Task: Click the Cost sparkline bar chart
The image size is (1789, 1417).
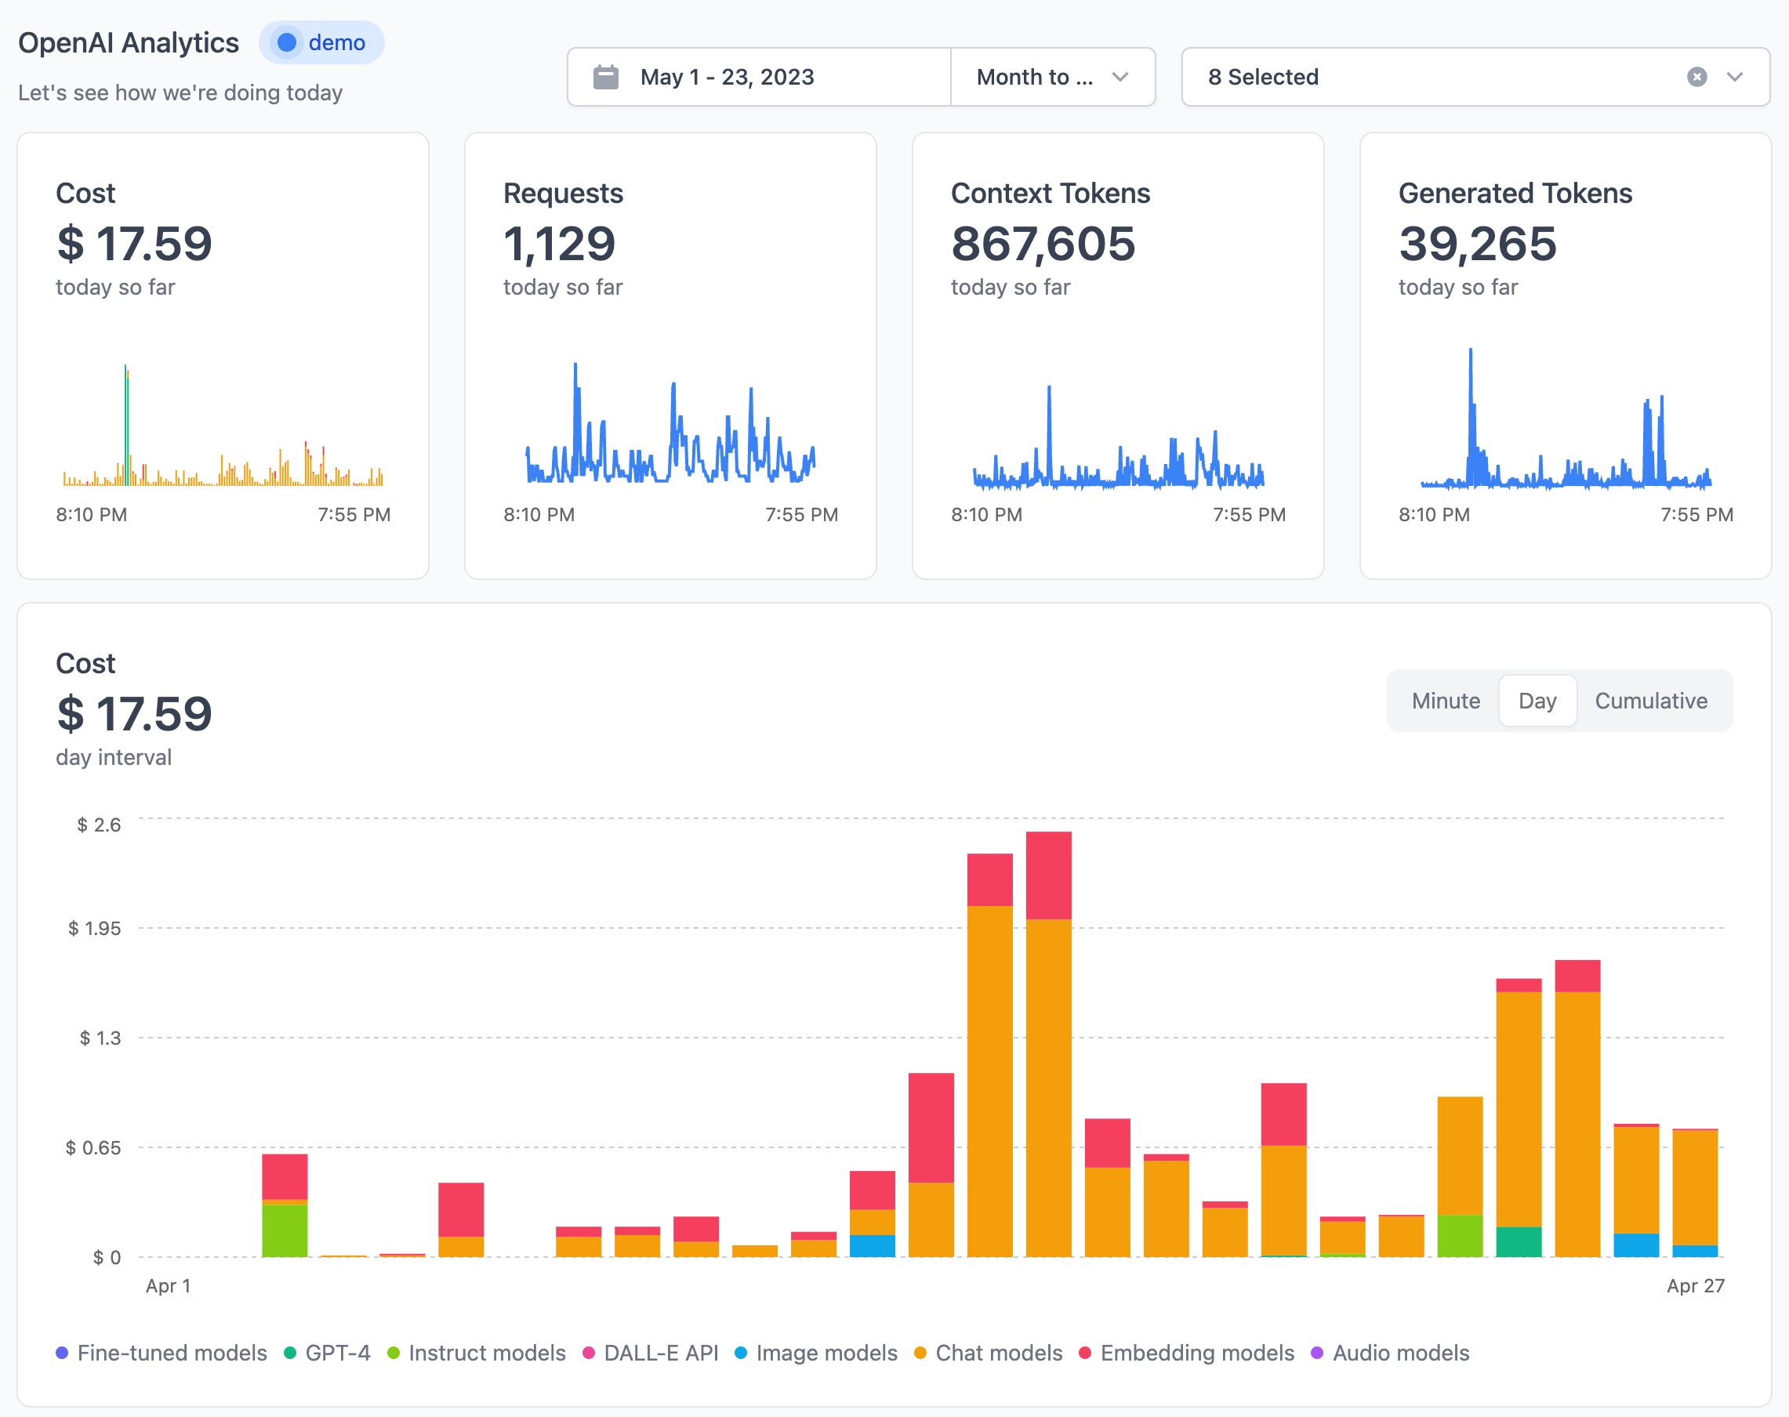Action: (x=223, y=425)
